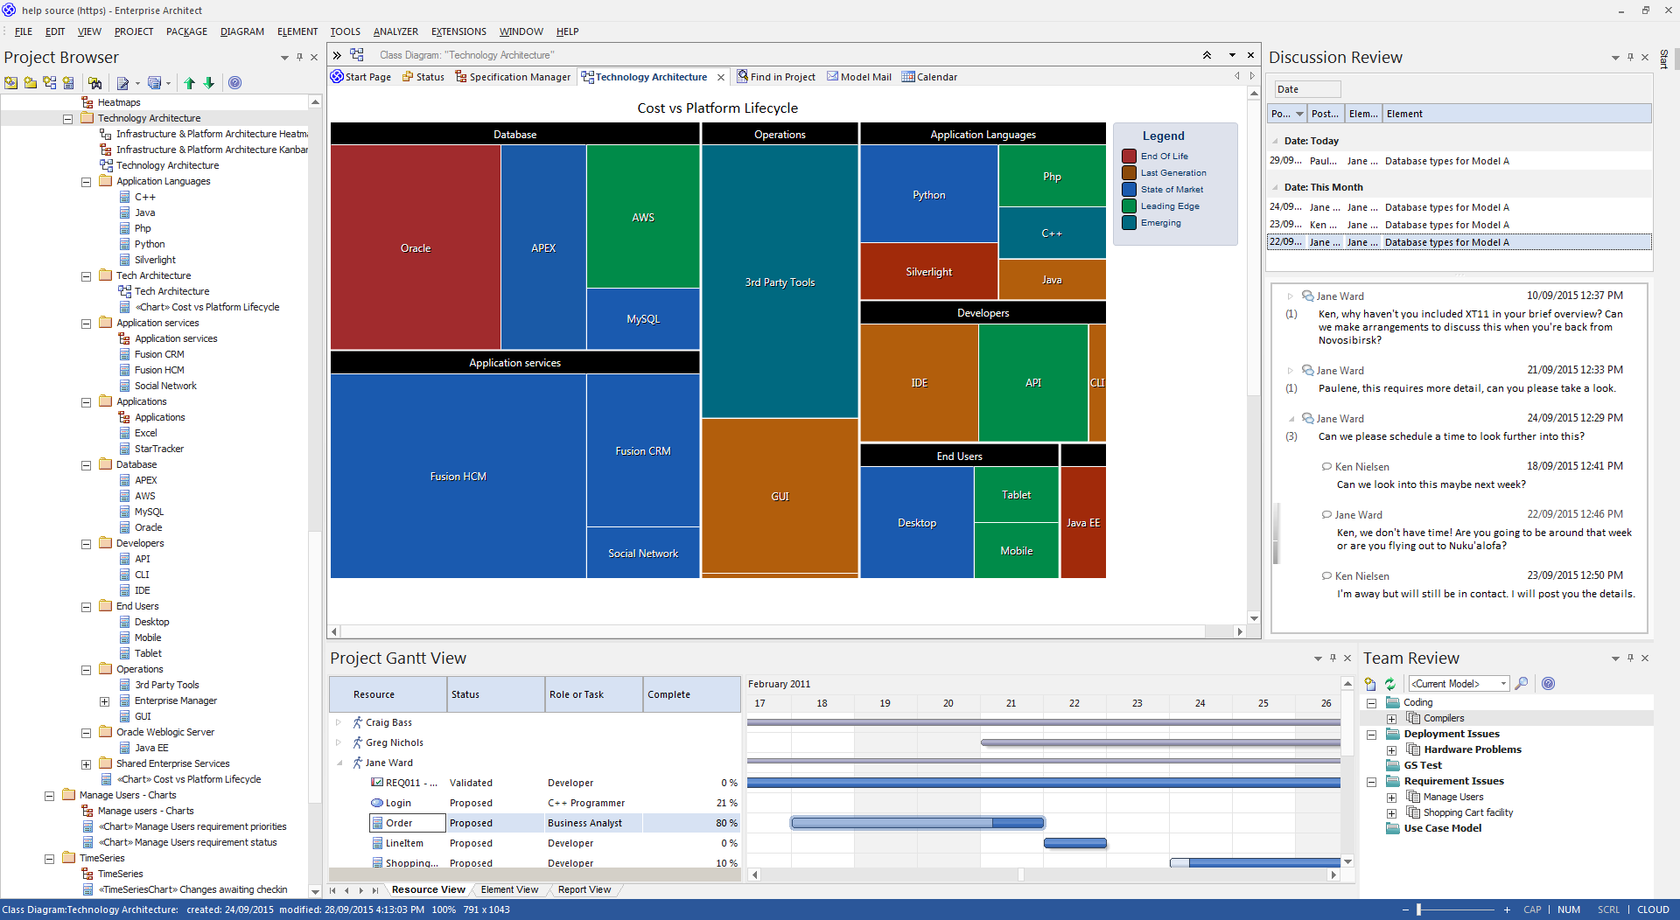This screenshot has width=1680, height=920.
Task: Click the New Diagram icon in Project Browser toolbar
Action: pos(49,83)
